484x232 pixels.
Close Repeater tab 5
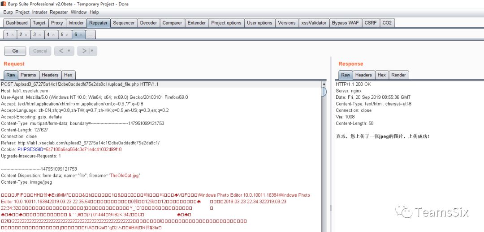67,35
